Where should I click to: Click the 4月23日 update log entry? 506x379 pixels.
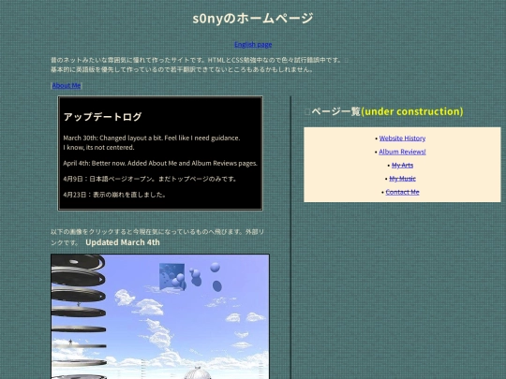114,195
